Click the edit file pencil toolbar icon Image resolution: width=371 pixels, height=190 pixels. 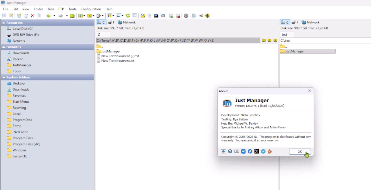(11, 16)
